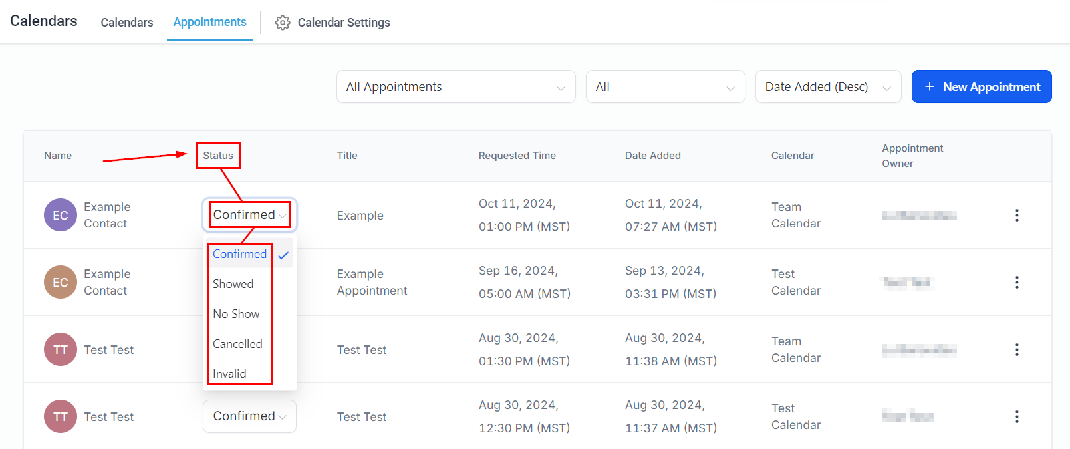The width and height of the screenshot is (1070, 449).
Task: Open the All status filter dropdown
Action: click(x=665, y=86)
